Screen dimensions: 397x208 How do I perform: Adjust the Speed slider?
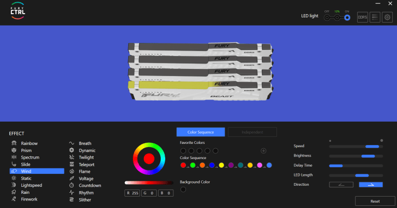pos(356,147)
